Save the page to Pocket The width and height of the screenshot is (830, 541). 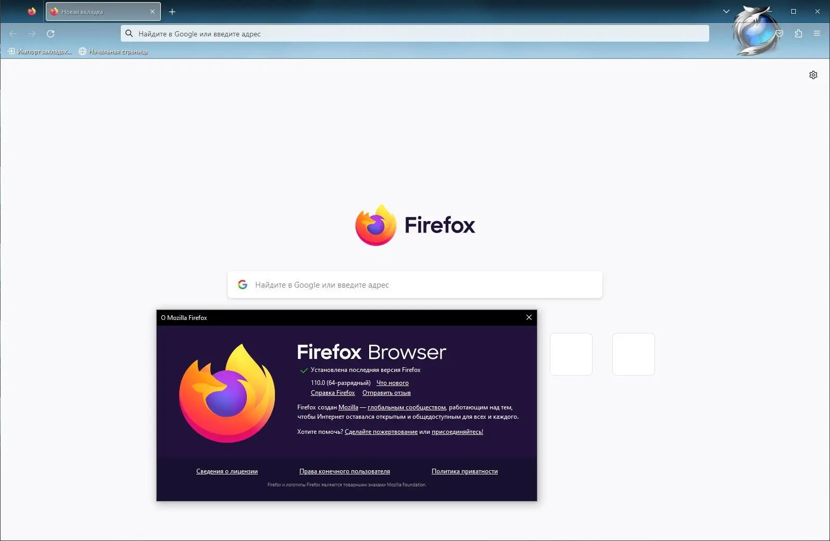click(779, 34)
